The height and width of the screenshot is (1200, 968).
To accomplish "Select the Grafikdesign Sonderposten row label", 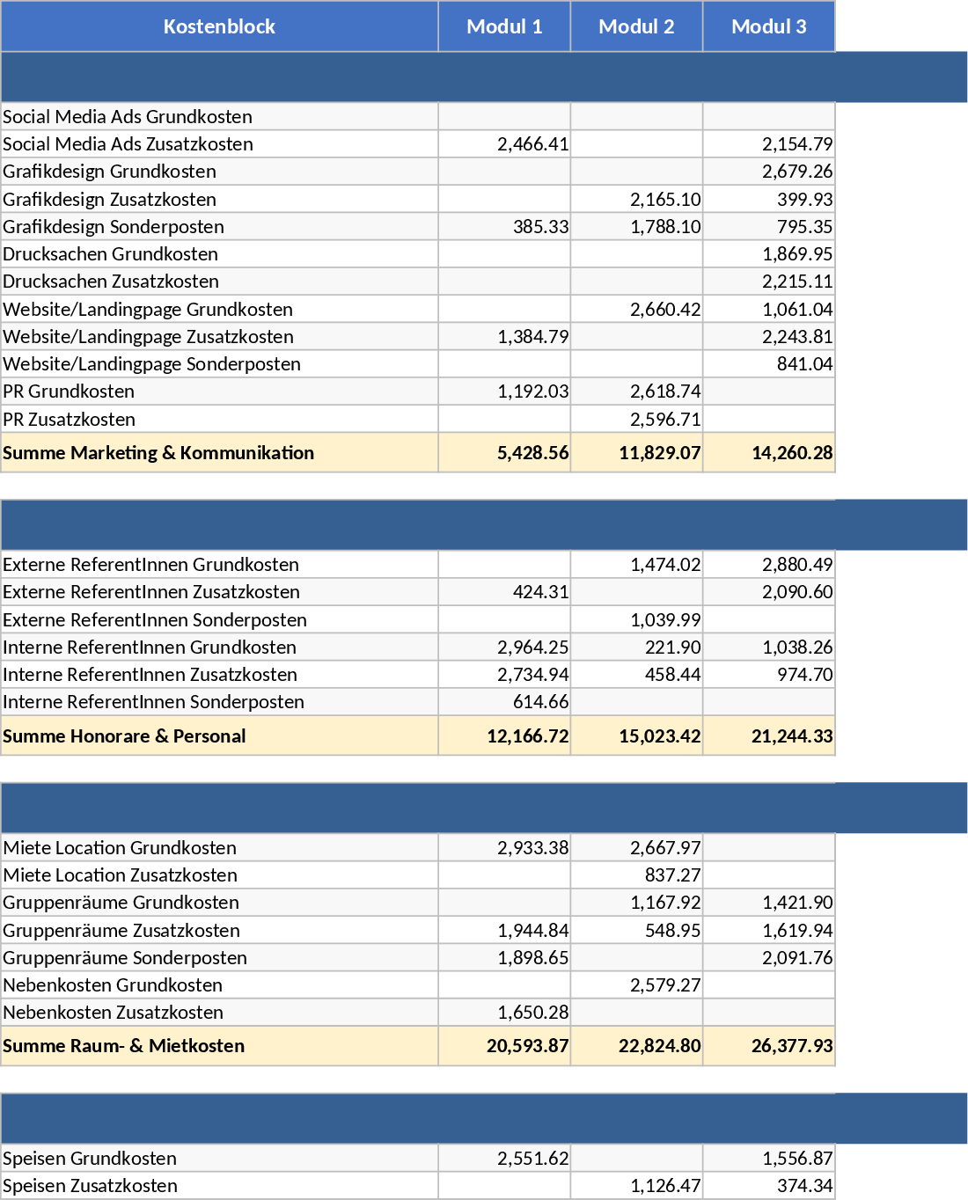I will pos(114,227).
